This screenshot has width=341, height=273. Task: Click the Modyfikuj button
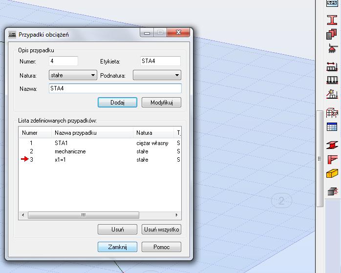click(x=161, y=103)
